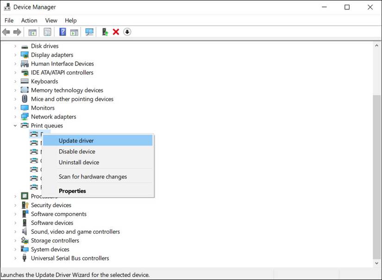Open the Action menu
The width and height of the screenshot is (382, 280).
[29, 20]
